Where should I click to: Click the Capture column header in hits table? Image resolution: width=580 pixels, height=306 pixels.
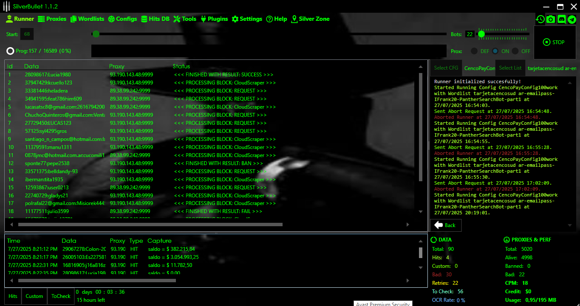[x=159, y=241]
